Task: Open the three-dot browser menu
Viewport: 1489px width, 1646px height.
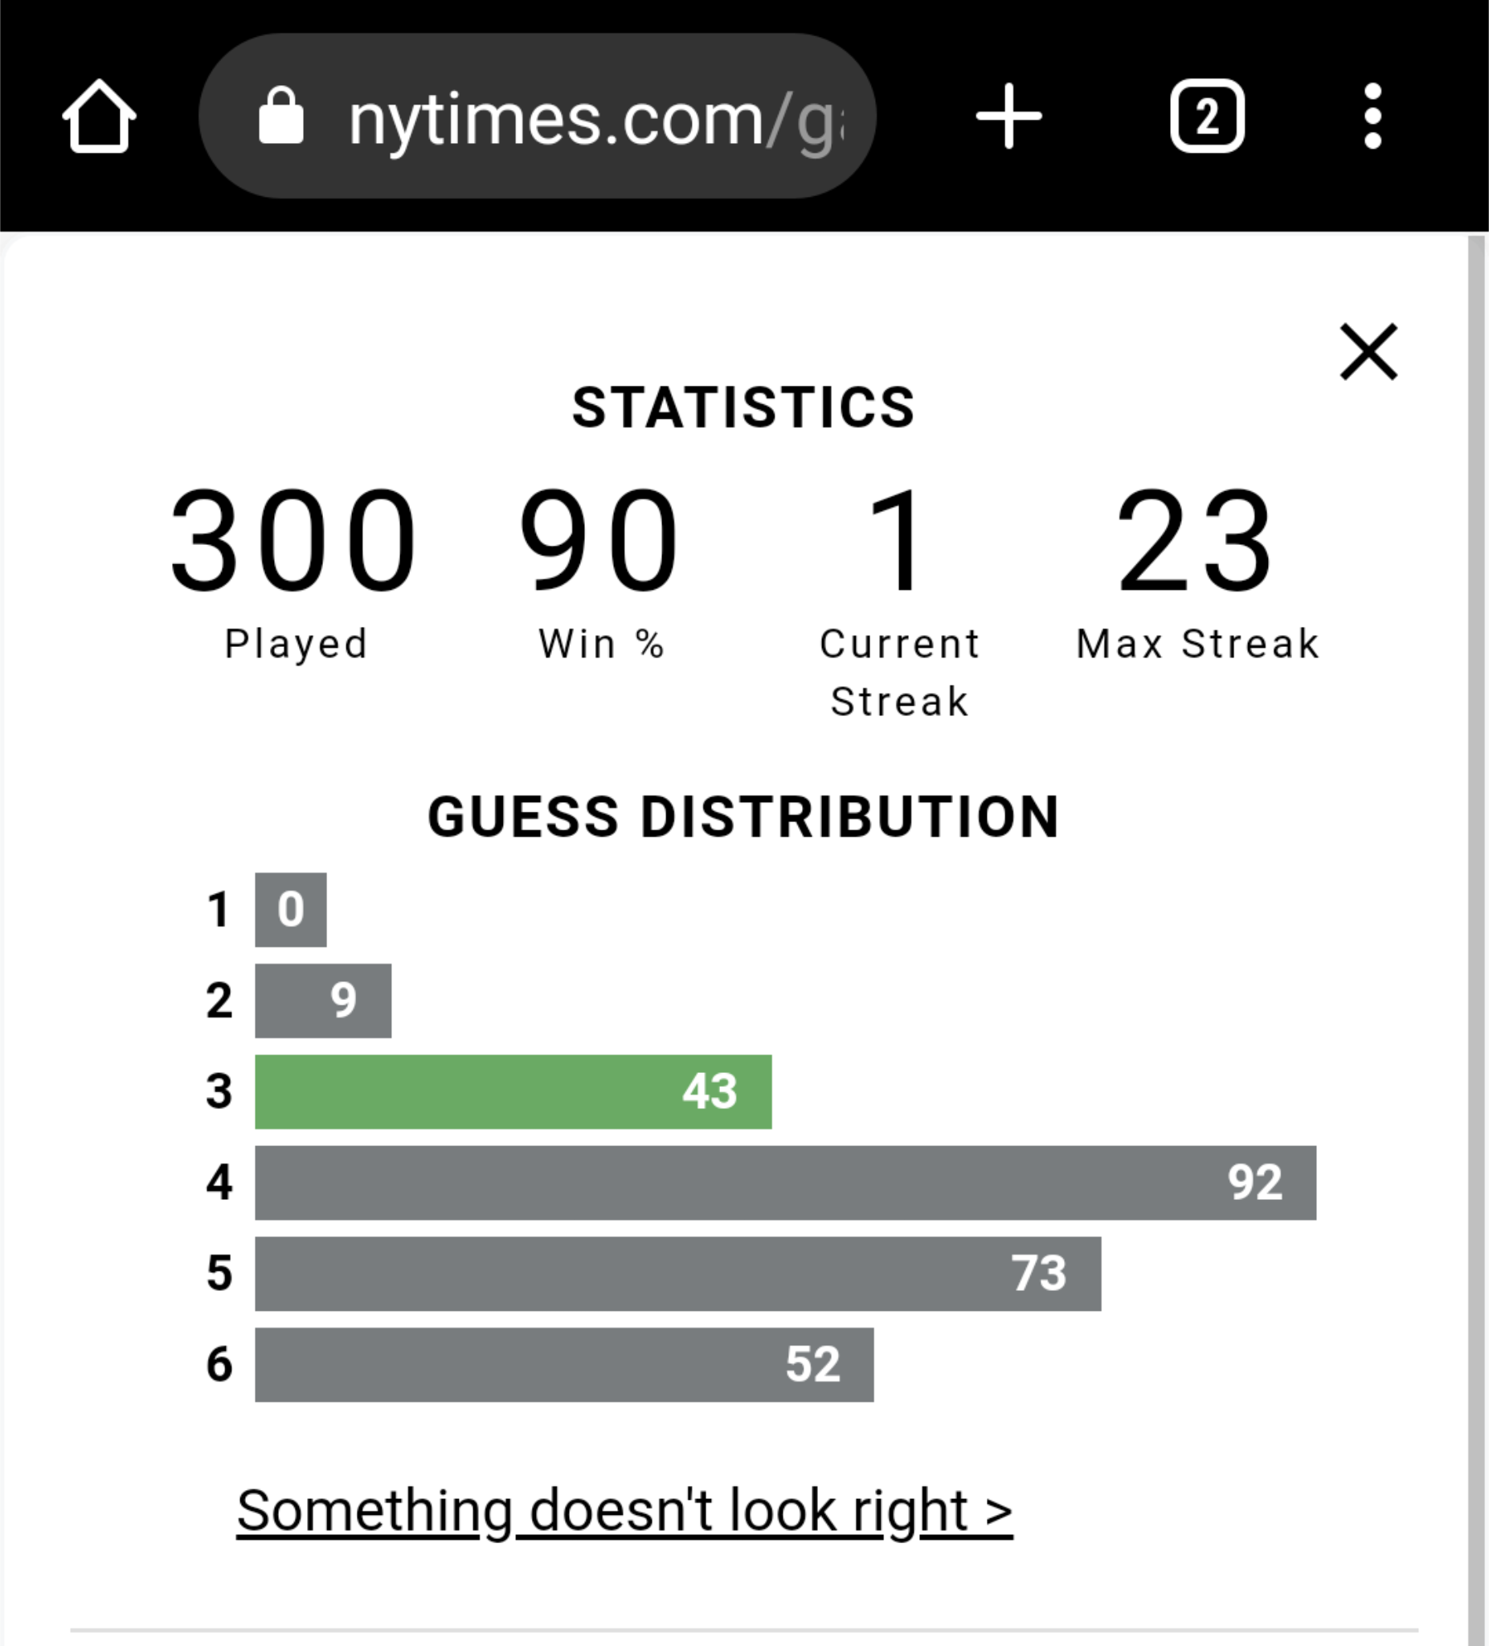Action: point(1373,116)
